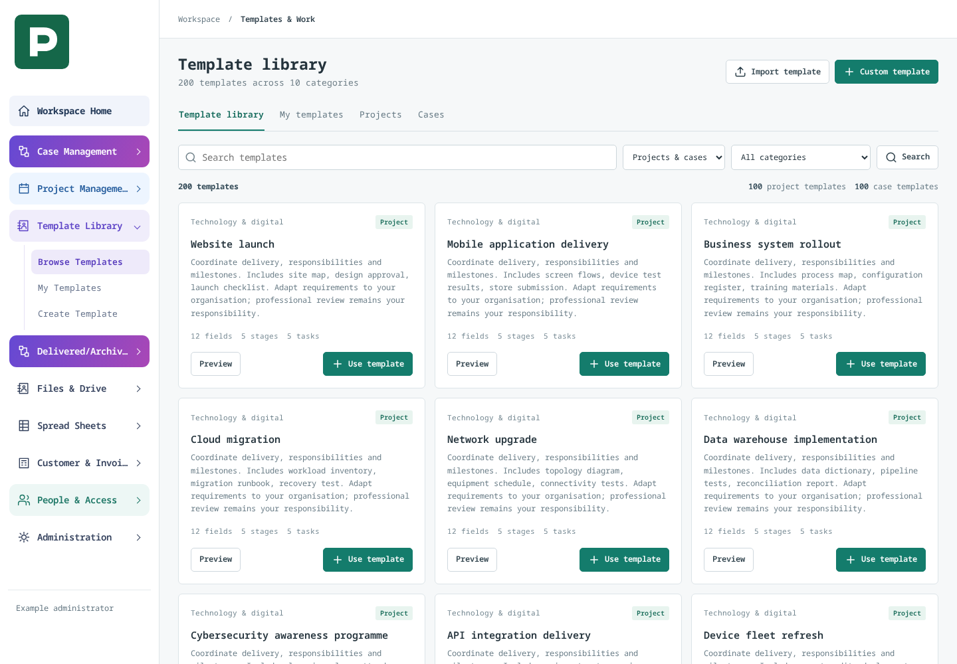The width and height of the screenshot is (957, 664).
Task: Click the Project Management calendar icon
Action: [x=24, y=189]
